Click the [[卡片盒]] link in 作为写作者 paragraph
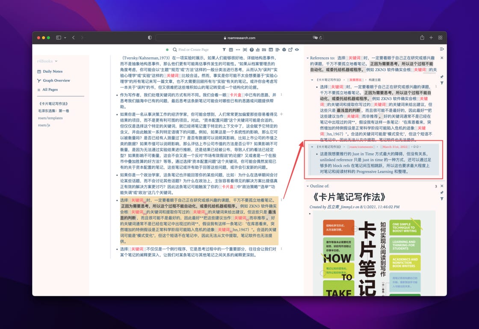The width and height of the screenshot is (479, 329). 236,95
